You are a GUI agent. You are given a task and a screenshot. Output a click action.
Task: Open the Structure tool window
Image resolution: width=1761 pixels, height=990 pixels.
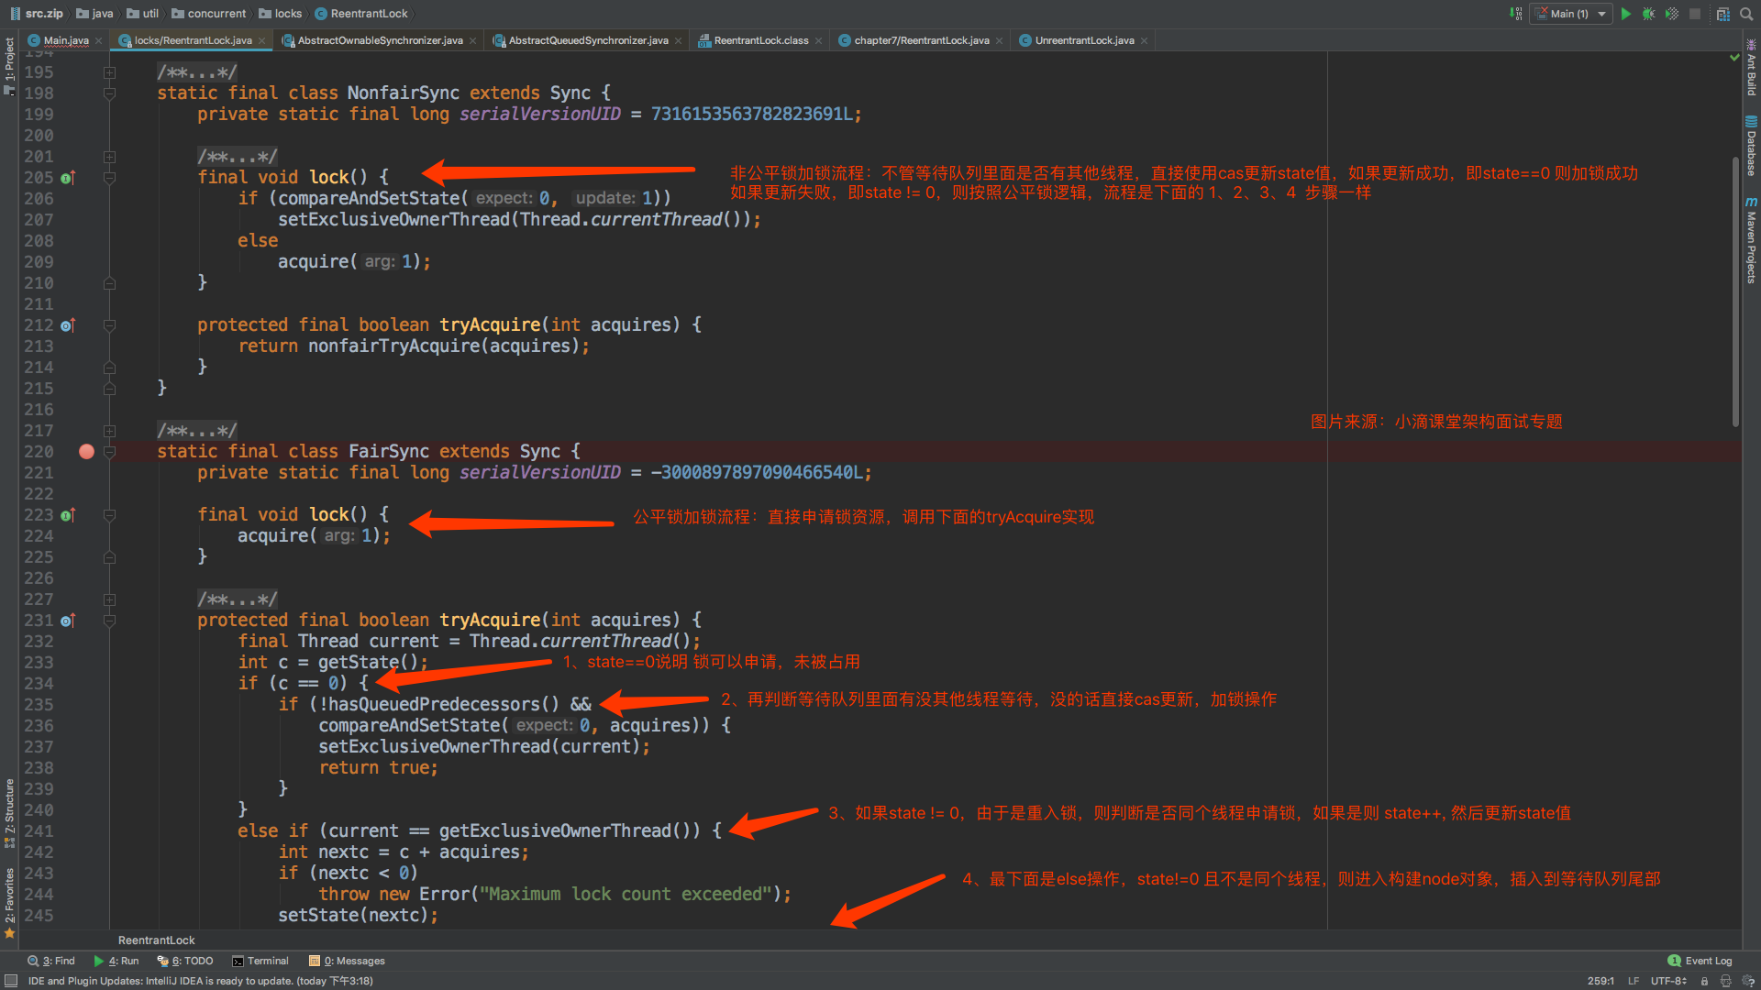click(x=9, y=813)
